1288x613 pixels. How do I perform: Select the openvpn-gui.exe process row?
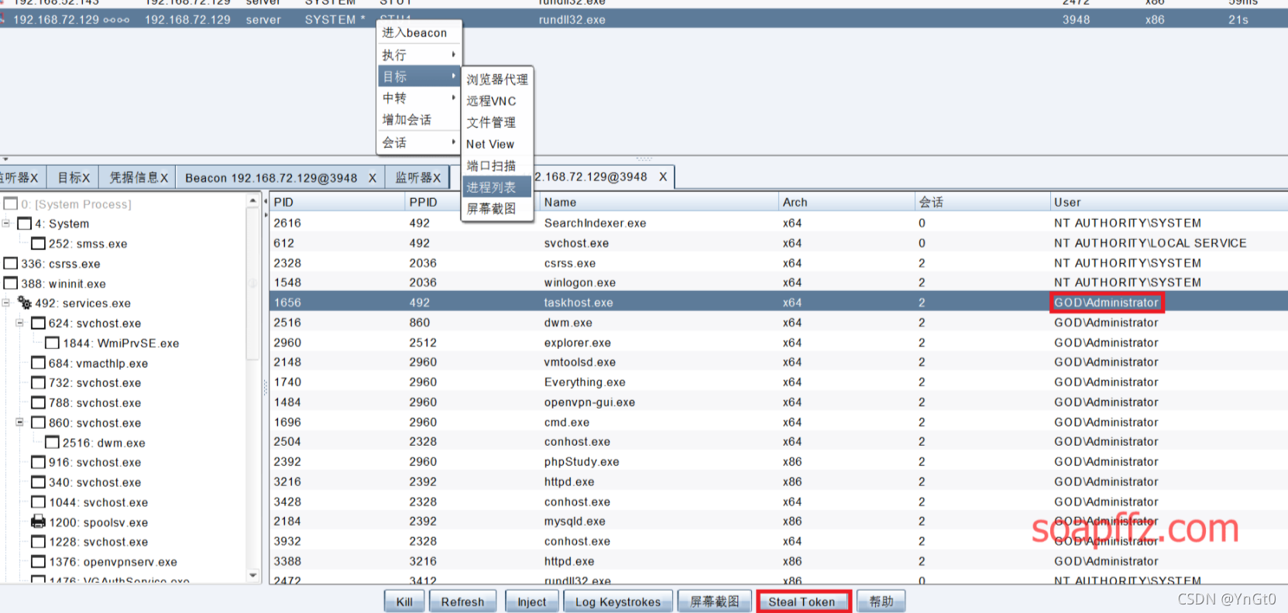(778, 402)
